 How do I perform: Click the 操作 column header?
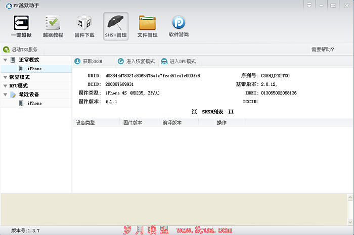coord(222,123)
